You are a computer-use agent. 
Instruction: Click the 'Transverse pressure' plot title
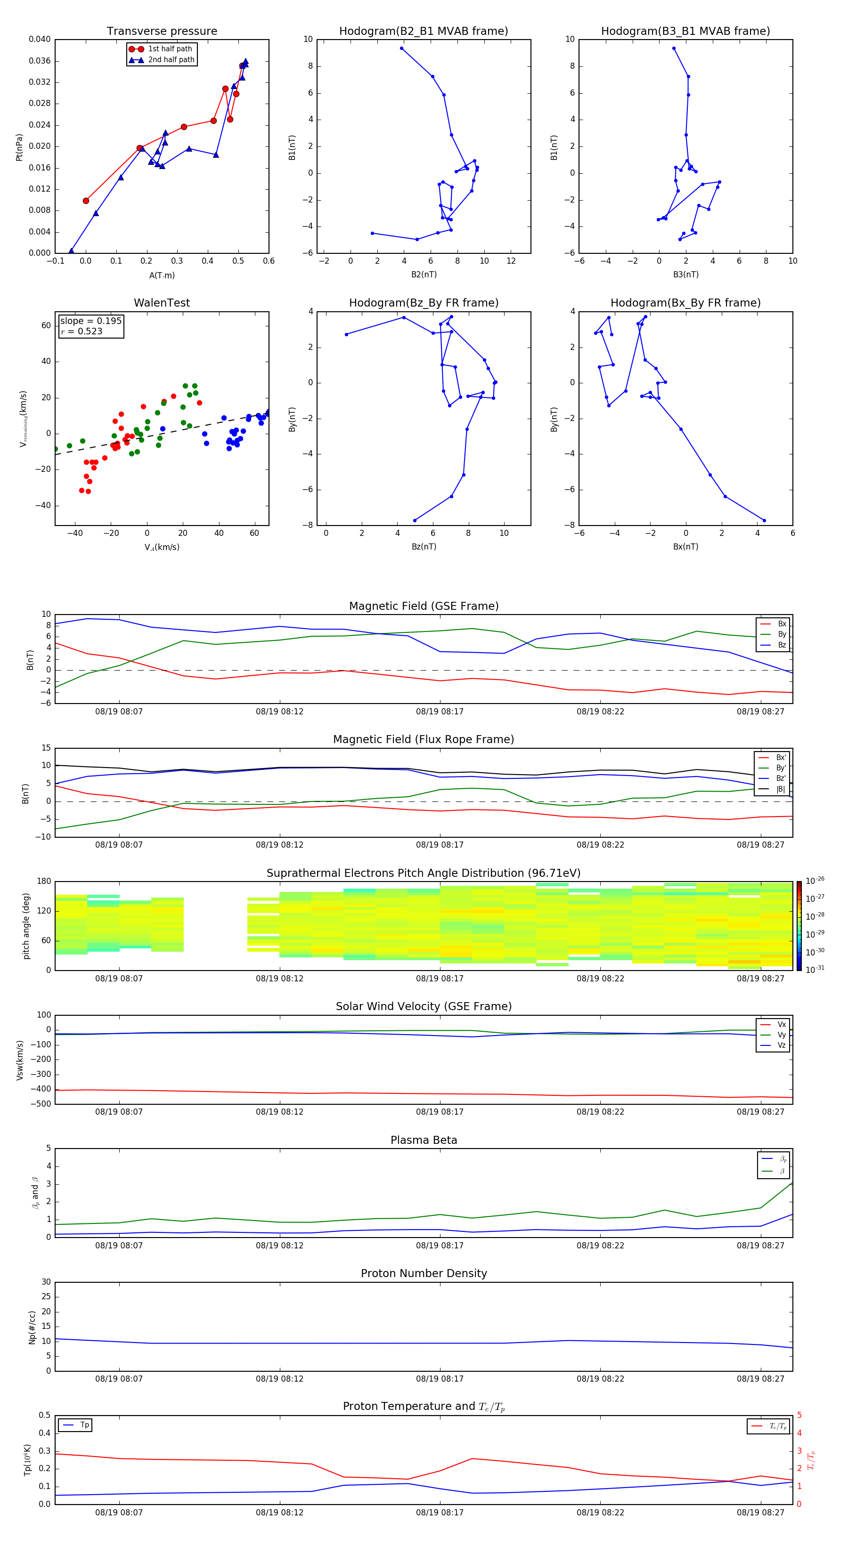[162, 32]
